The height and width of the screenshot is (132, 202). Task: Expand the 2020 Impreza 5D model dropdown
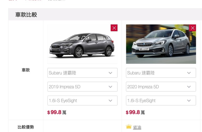(x=161, y=87)
